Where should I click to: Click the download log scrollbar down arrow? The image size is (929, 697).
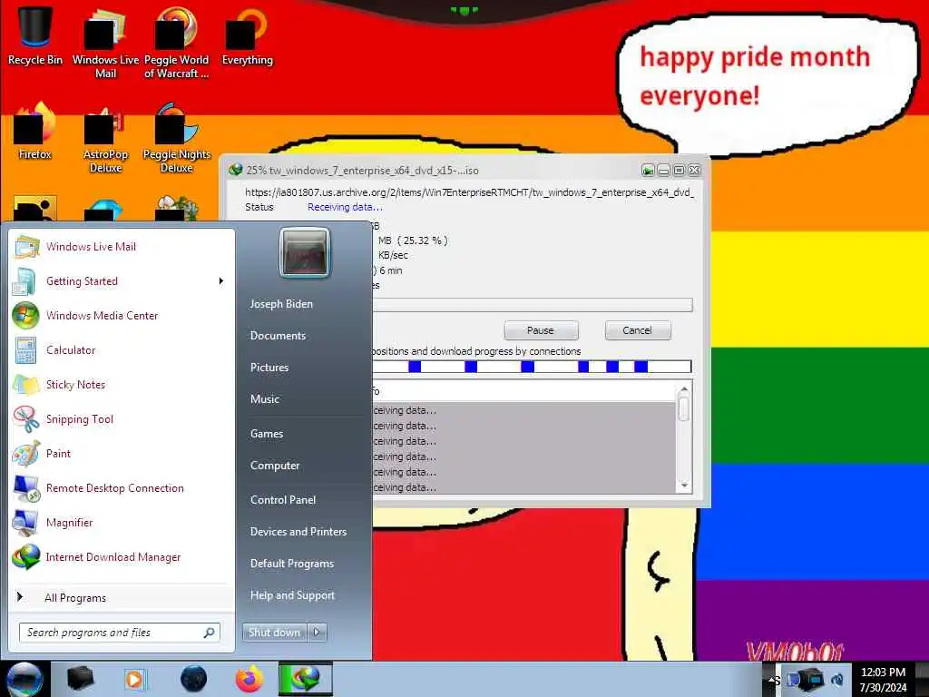[684, 486]
